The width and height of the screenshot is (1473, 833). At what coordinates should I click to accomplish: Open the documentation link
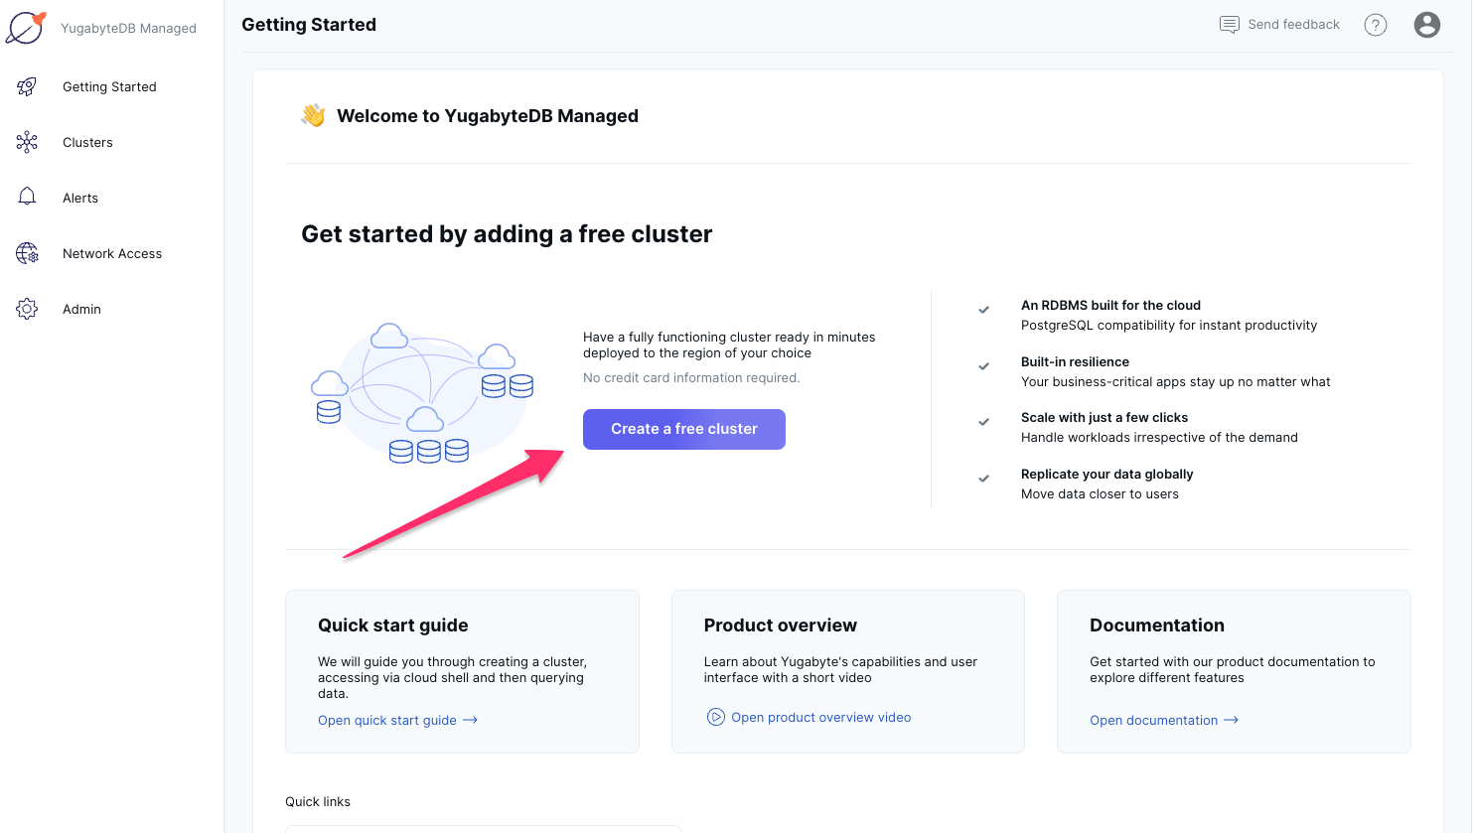1155,720
